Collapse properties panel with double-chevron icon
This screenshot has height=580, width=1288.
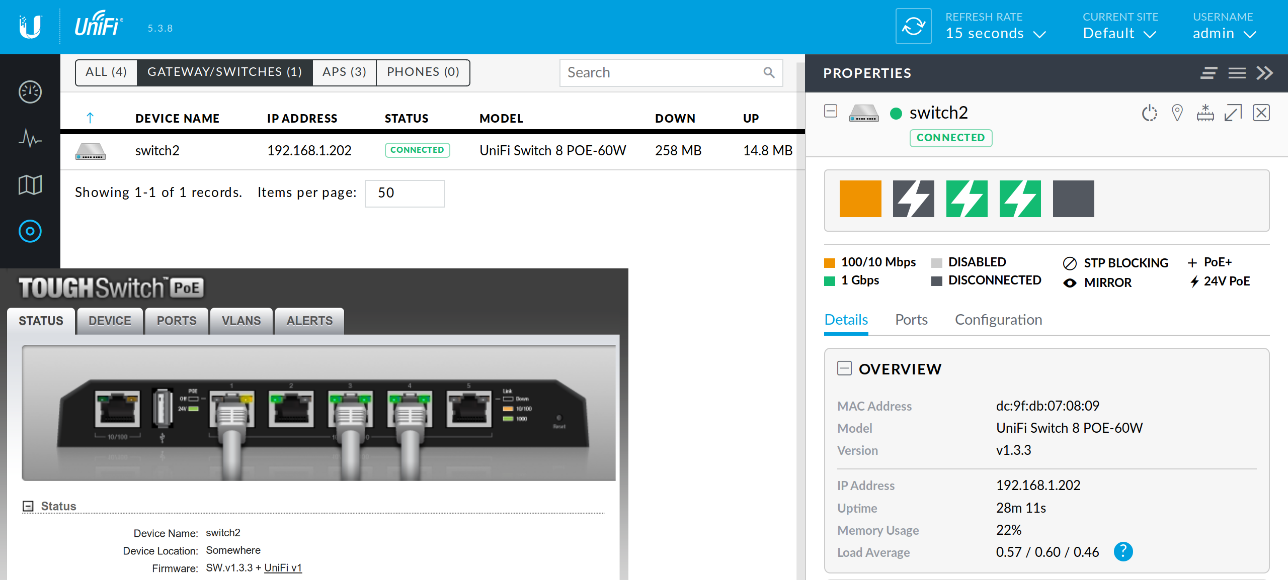tap(1264, 73)
